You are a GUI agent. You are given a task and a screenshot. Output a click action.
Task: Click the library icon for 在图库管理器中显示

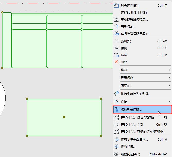(x=116, y=33)
